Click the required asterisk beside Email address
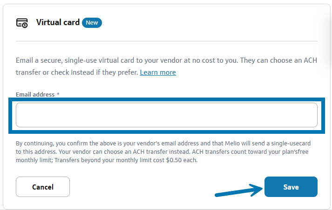The height and width of the screenshot is (210, 332). (58, 94)
